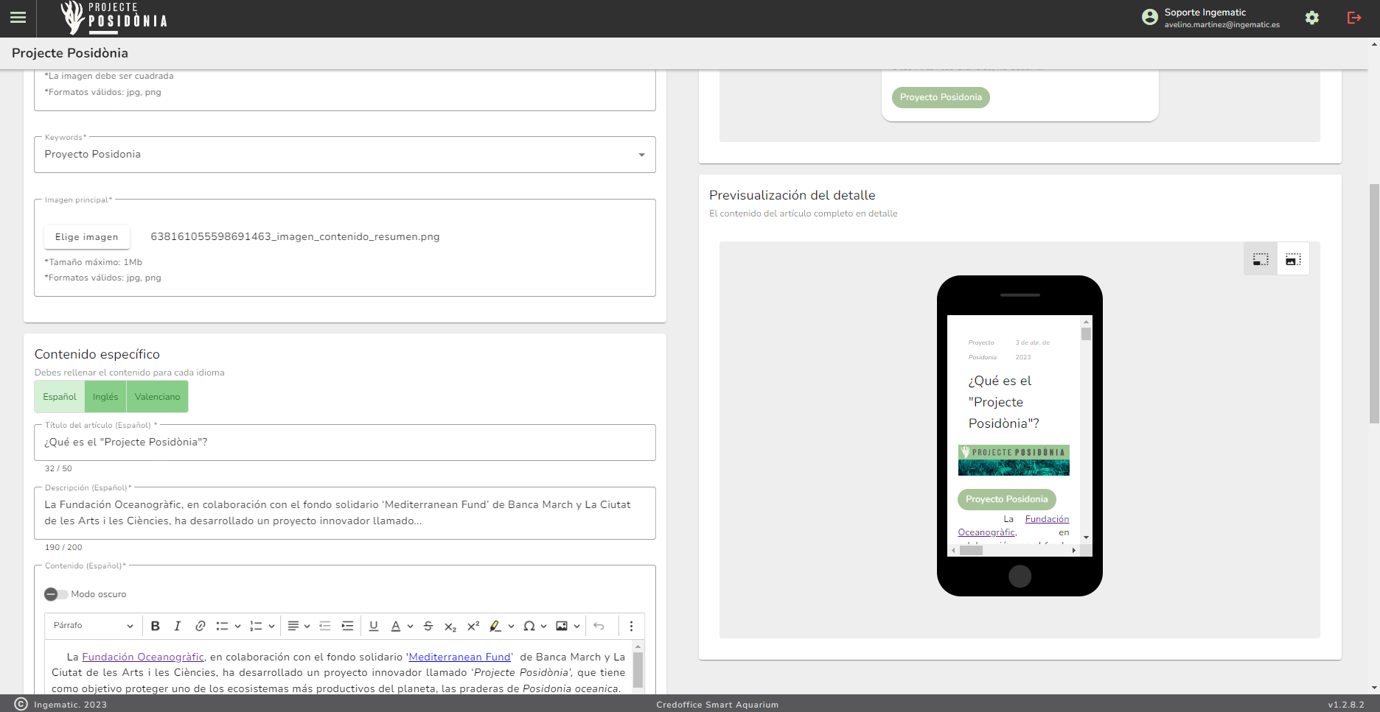
Task: Open the Párrafo heading style dropdown
Action: click(x=93, y=626)
